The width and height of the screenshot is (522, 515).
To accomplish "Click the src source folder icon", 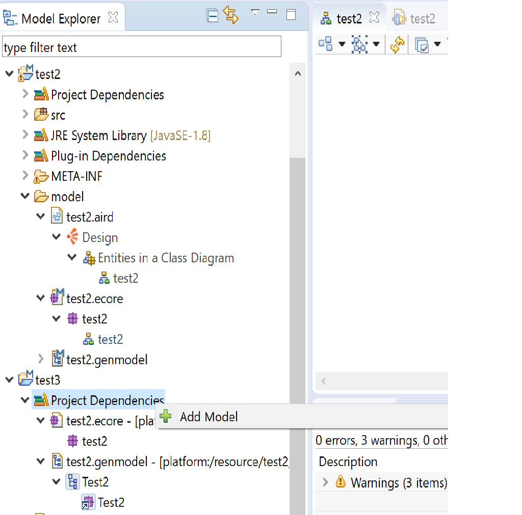I will pos(41,115).
